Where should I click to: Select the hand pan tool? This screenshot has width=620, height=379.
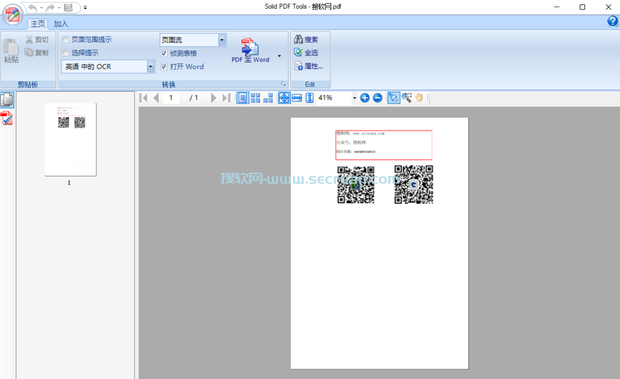tap(419, 98)
